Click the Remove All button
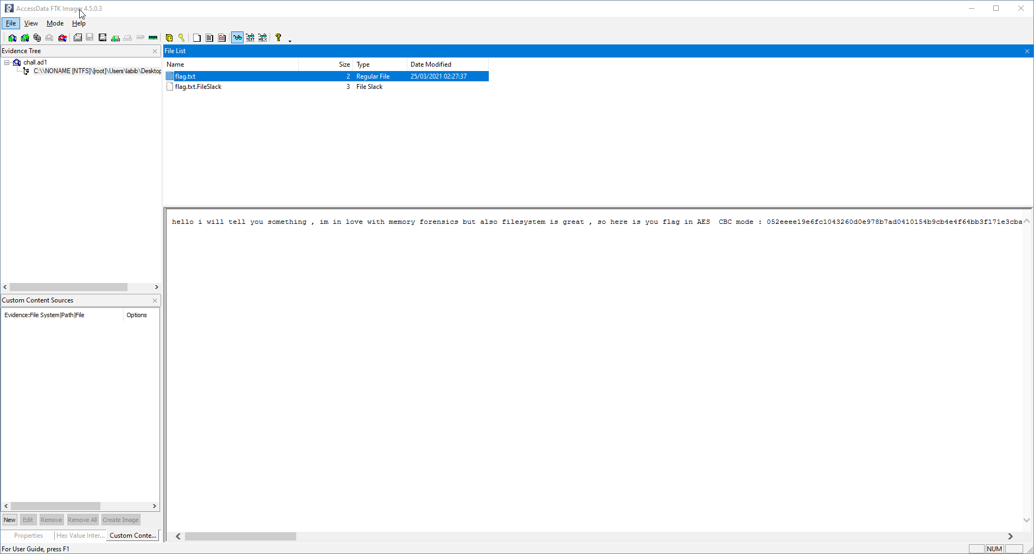 pos(82,520)
